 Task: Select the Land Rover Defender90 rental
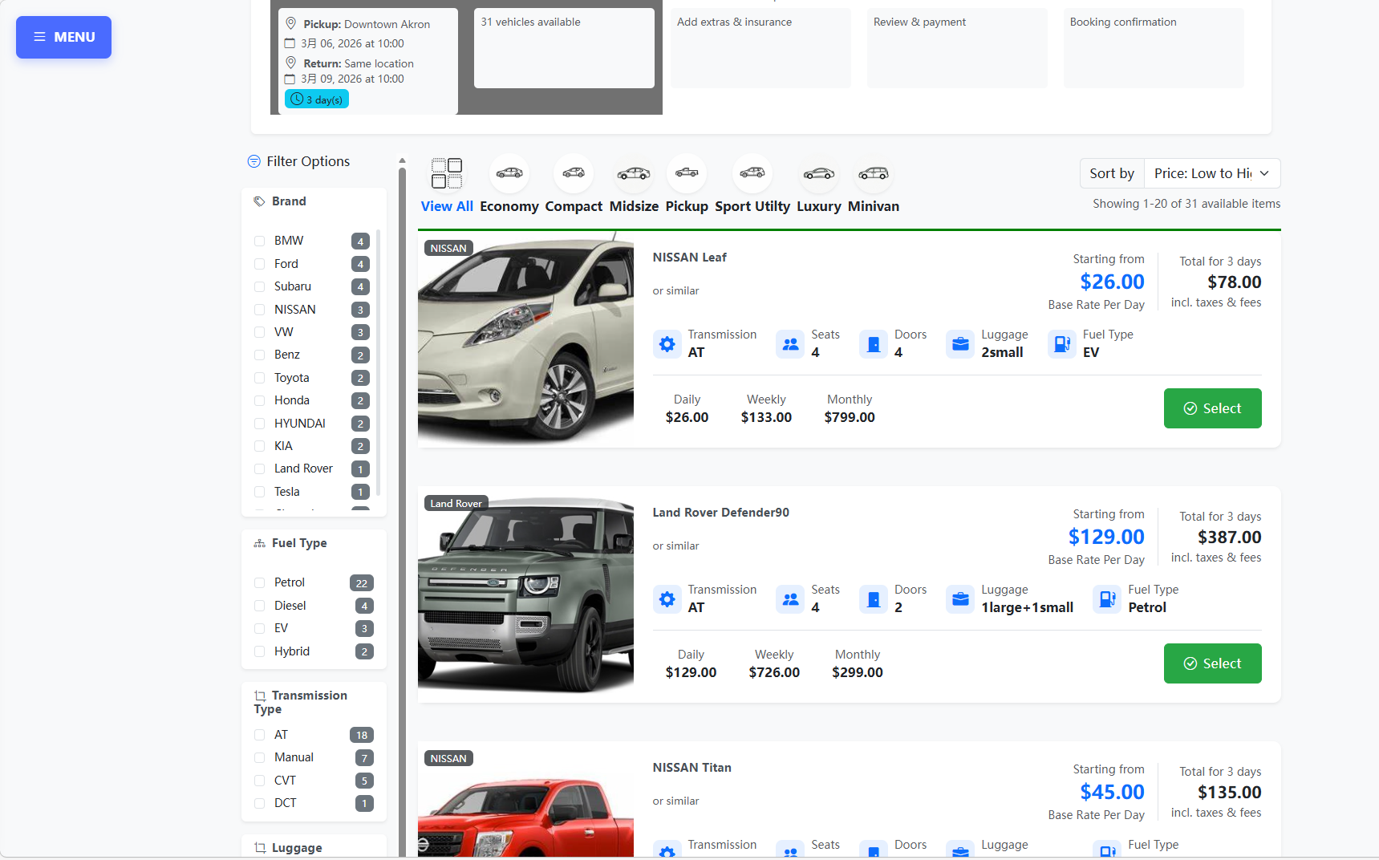click(x=1212, y=663)
